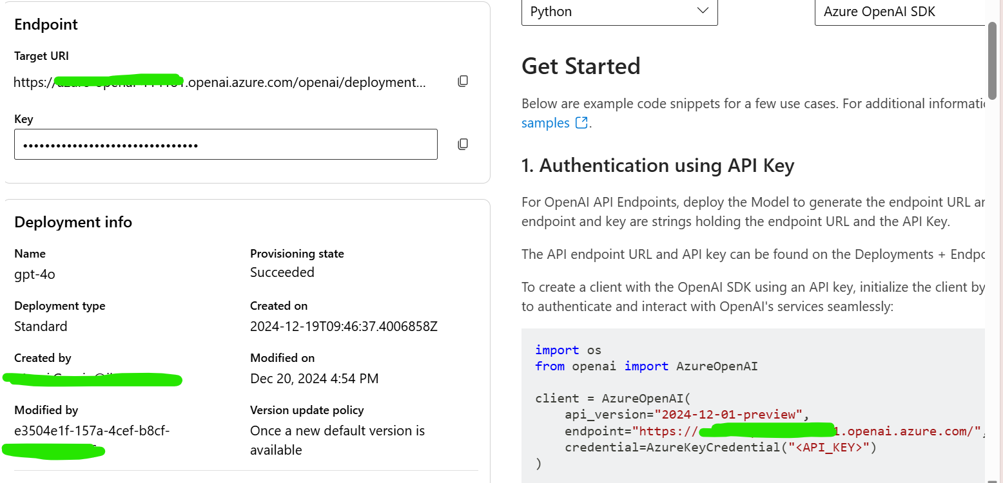Screen dimensions: 1003x483
Task: Click the samples hyperlink
Action: [x=545, y=122]
